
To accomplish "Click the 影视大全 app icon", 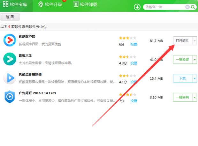I will (x=10, y=59).
